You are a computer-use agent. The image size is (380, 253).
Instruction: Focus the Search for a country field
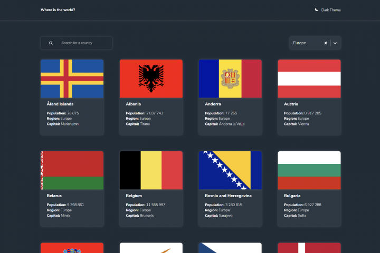[x=77, y=43]
